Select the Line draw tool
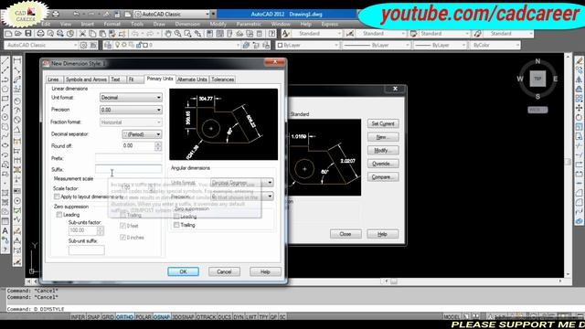This screenshot has height=329, width=585. (5, 61)
